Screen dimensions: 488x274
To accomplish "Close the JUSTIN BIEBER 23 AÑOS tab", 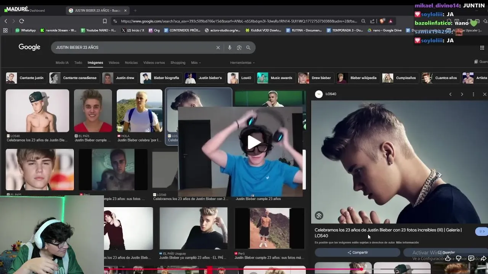I will point(125,10).
